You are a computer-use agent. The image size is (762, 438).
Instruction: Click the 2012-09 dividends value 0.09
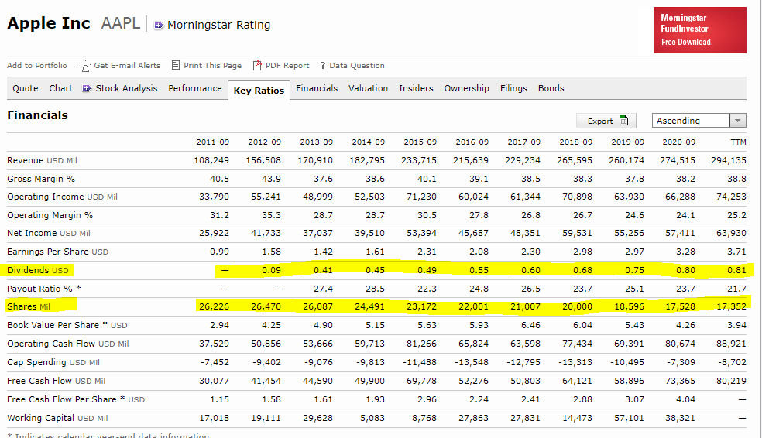(x=271, y=271)
